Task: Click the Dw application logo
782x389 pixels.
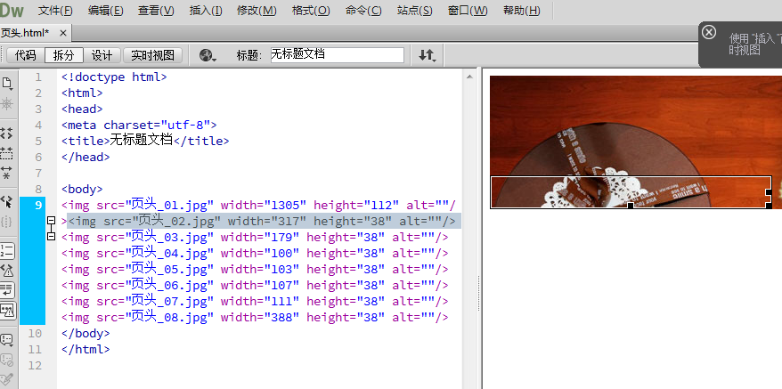Action: tap(12, 10)
